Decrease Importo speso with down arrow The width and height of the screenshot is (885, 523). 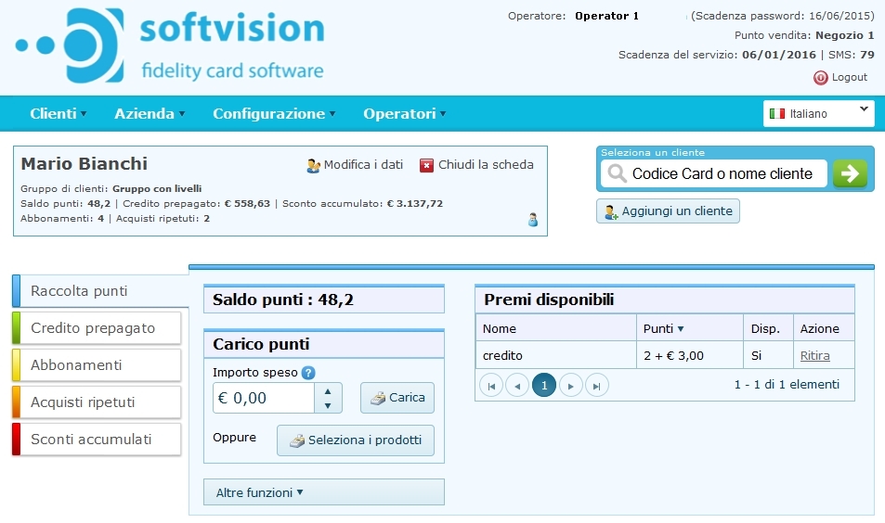click(328, 405)
